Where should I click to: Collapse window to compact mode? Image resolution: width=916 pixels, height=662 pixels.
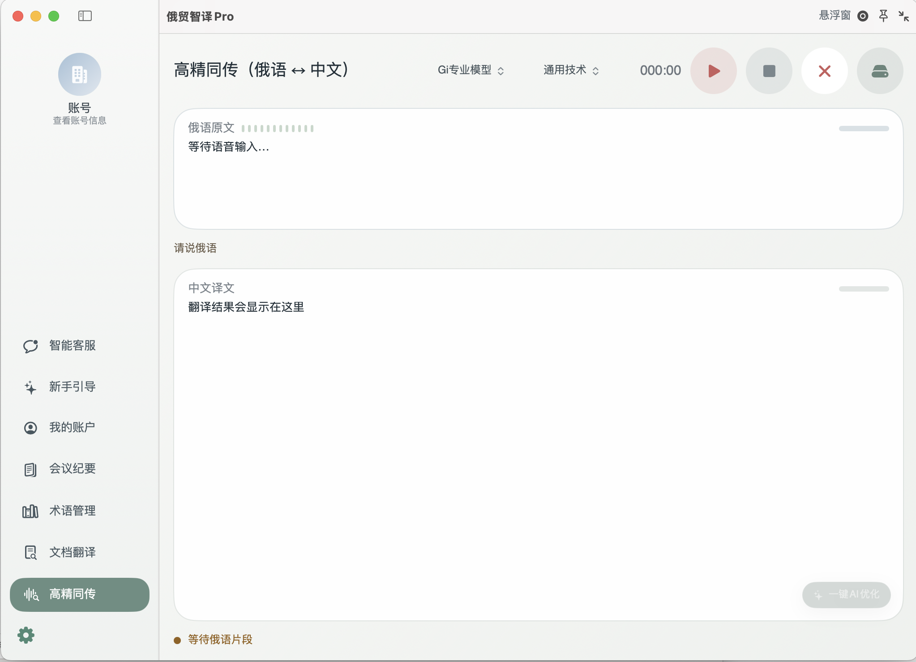pyautogui.click(x=903, y=16)
